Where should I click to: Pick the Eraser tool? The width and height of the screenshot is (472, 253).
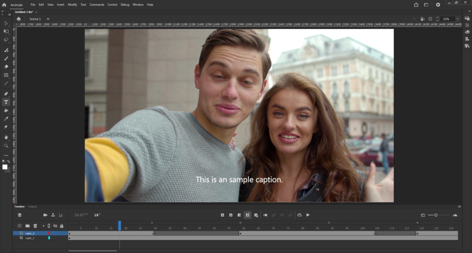click(6, 66)
